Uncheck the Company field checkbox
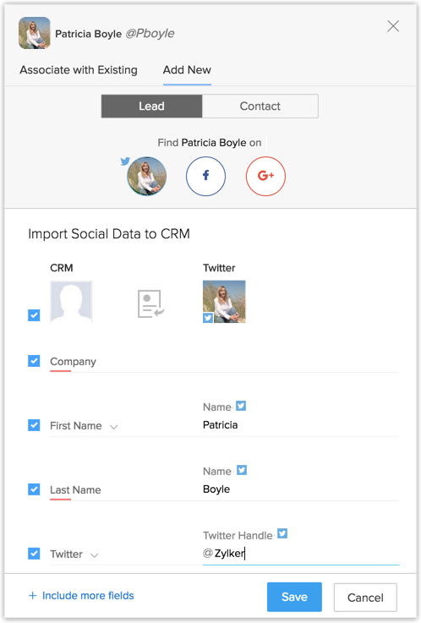 [x=34, y=361]
